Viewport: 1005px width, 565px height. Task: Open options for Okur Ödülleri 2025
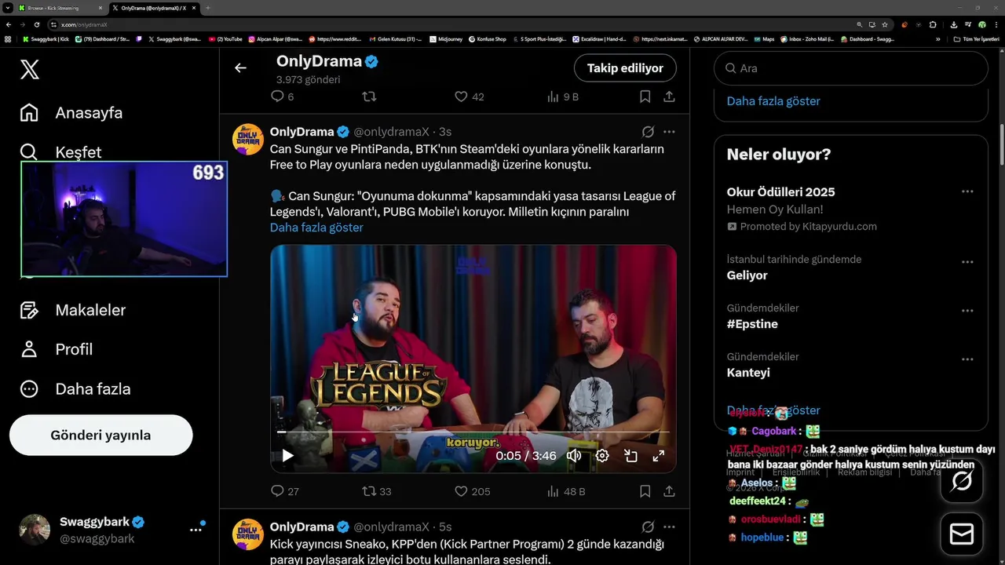tap(967, 191)
